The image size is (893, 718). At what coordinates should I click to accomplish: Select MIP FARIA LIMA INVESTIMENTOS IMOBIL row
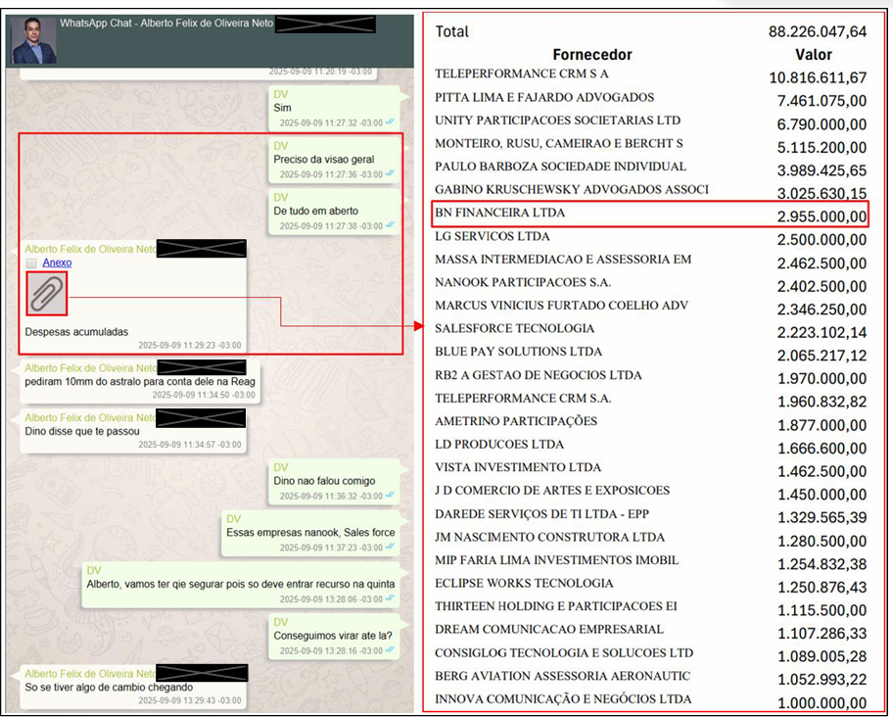pos(650,561)
